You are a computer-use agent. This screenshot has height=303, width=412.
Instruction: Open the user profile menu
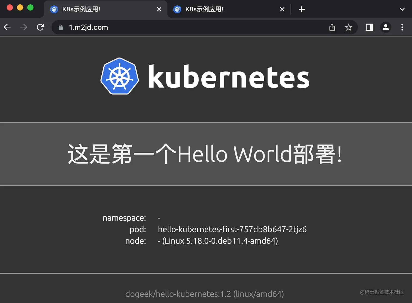(x=386, y=27)
